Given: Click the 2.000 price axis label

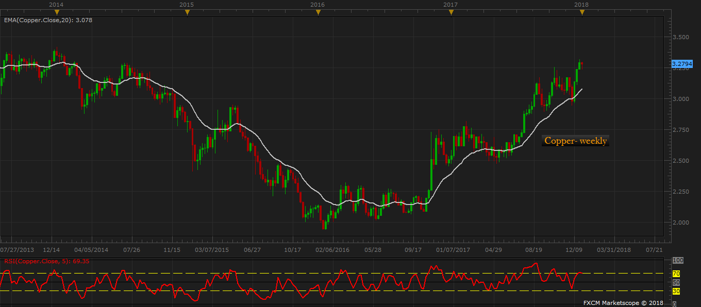Looking at the screenshot, I should tap(680, 223).
